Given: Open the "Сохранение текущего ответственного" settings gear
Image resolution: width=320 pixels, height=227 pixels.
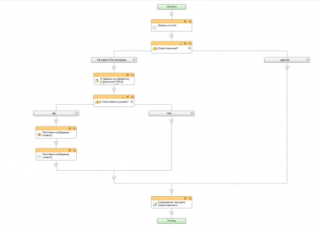Looking at the screenshot, I should pos(185,198).
